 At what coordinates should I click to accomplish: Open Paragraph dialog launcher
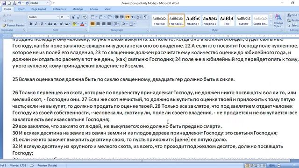[147, 30]
